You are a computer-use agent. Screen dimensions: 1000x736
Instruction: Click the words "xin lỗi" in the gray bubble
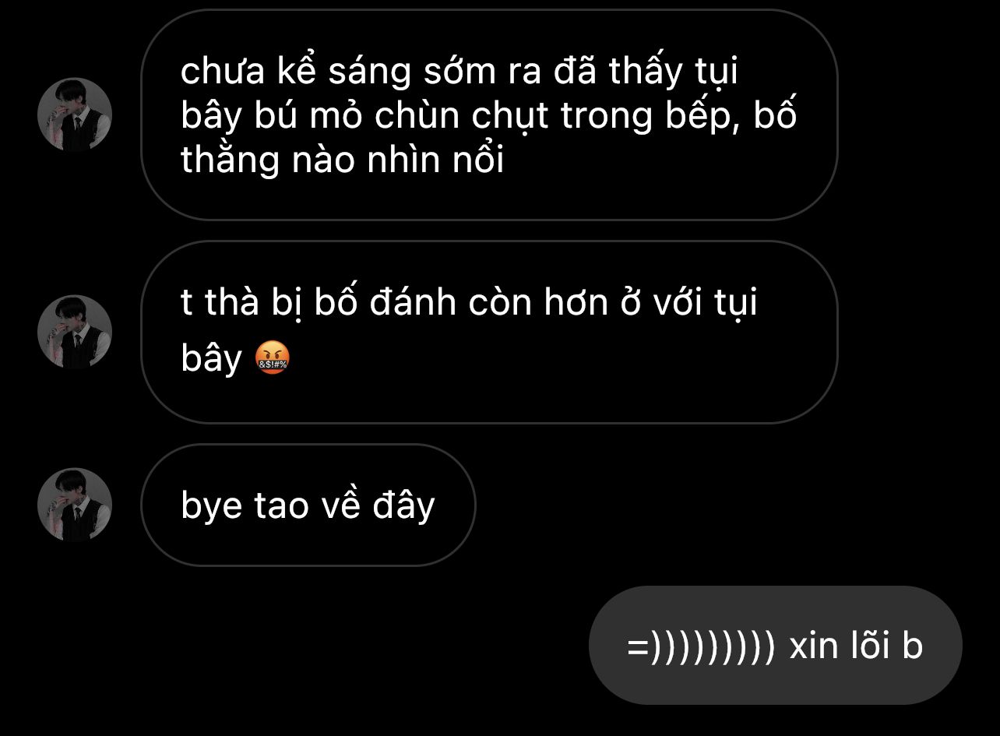pos(840,646)
